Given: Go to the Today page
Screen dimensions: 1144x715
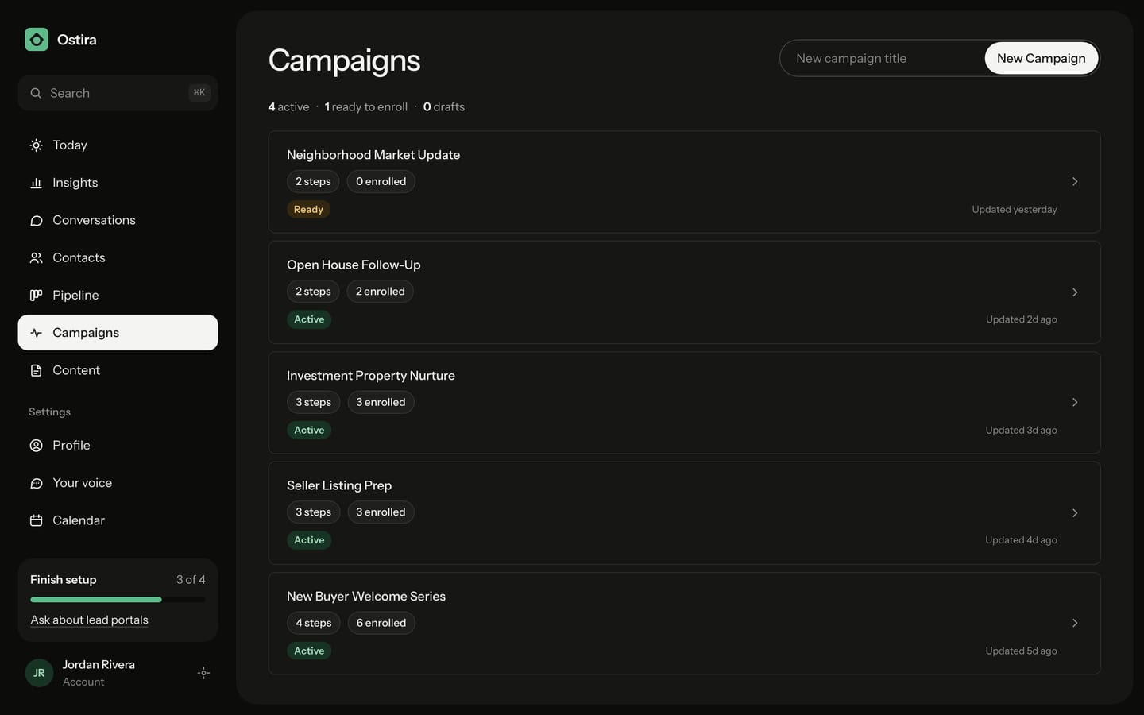Looking at the screenshot, I should click(x=118, y=145).
